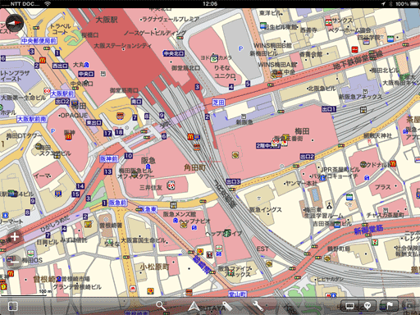Select the tag marker tool icon

[x=226, y=306]
